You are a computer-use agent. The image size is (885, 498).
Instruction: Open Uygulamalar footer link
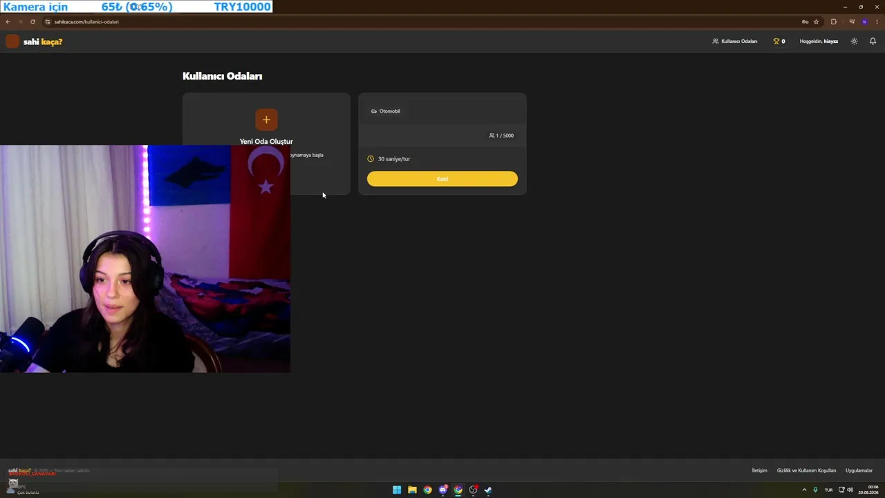[x=859, y=470]
